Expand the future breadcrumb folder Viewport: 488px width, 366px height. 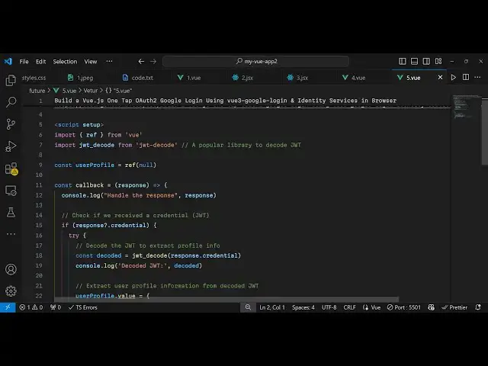pos(37,91)
